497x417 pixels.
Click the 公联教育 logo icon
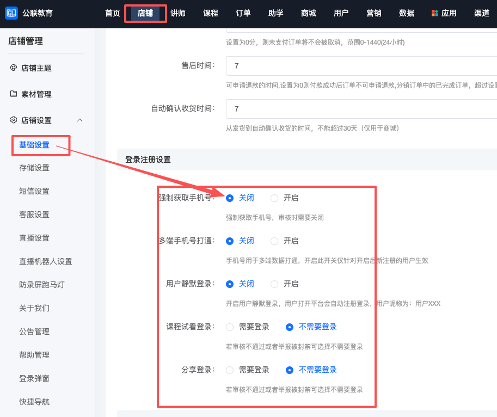click(x=11, y=13)
